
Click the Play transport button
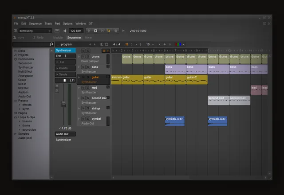(89, 31)
